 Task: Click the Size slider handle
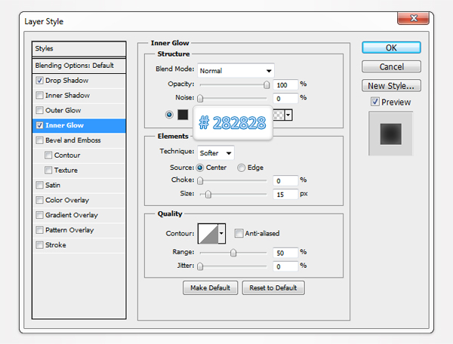tap(208, 194)
